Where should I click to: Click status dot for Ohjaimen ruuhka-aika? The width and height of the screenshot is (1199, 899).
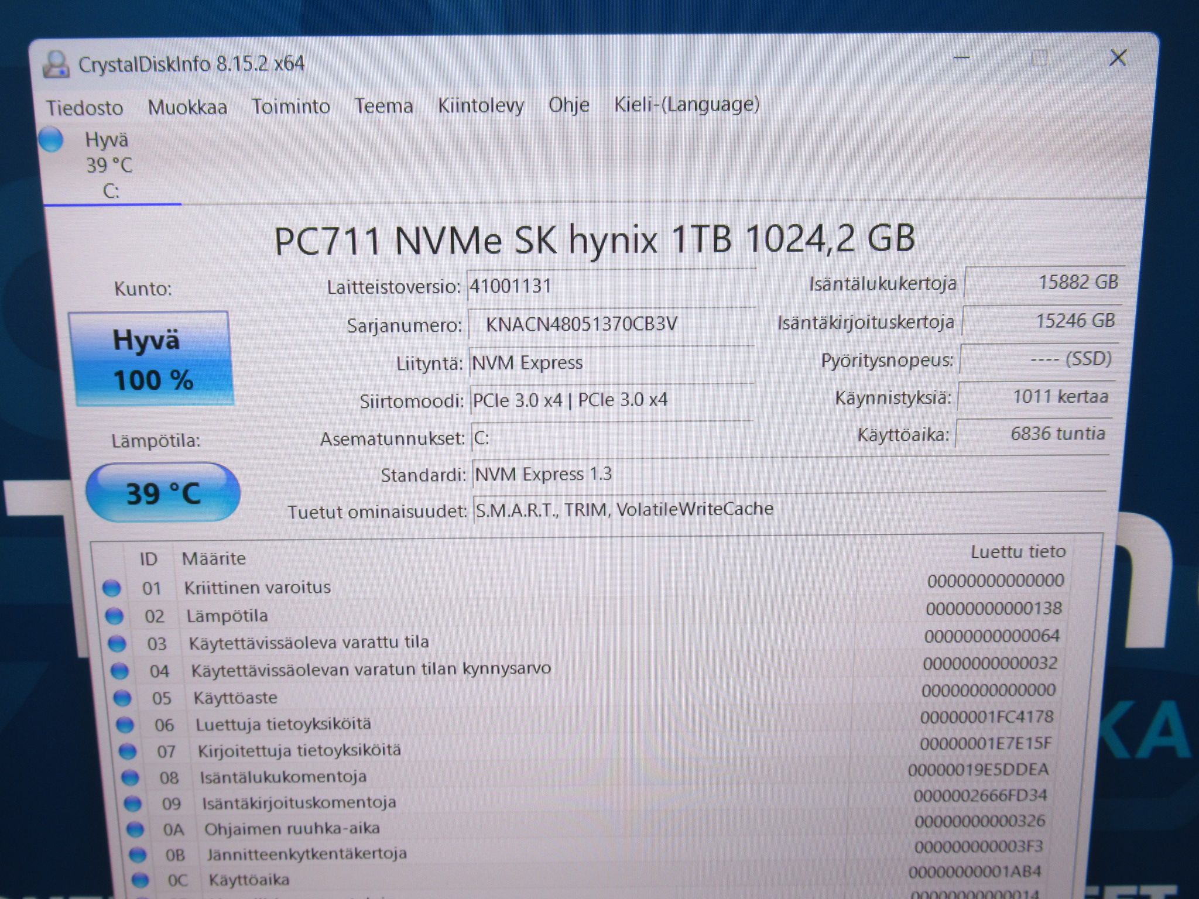135,829
